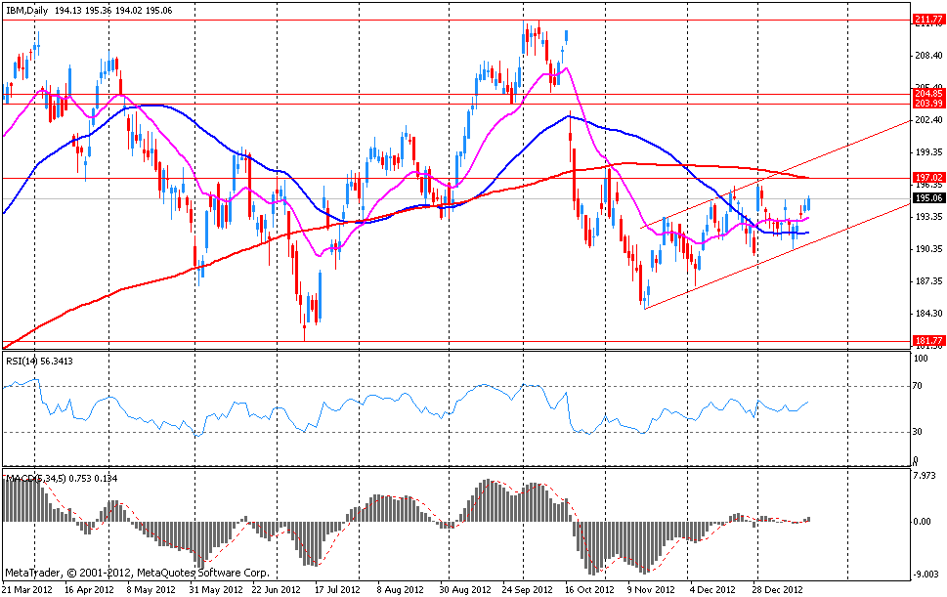This screenshot has width=947, height=597.
Task: Click the MACD 7.973 scale value
Action: (926, 475)
